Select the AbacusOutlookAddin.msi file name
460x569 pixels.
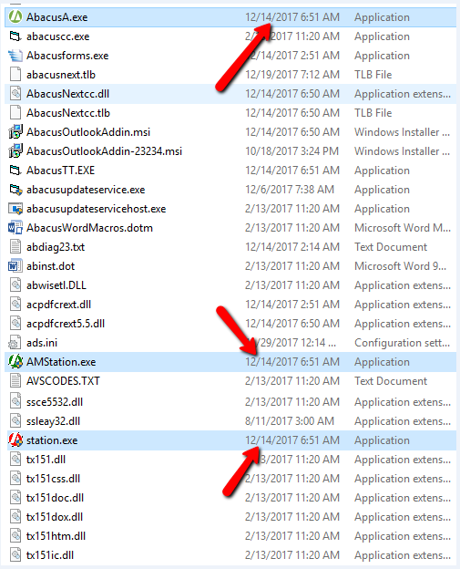pos(88,132)
